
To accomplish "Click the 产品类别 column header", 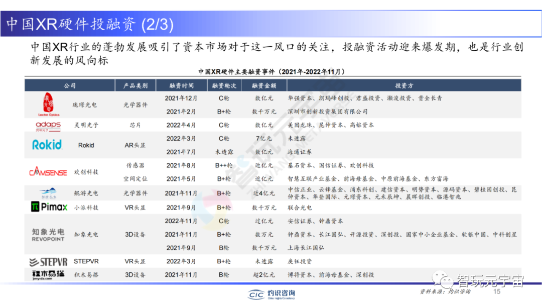I will point(135,85).
